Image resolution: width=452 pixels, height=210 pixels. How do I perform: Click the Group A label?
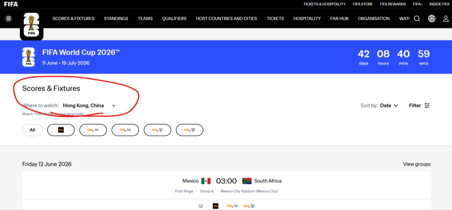coord(207,191)
